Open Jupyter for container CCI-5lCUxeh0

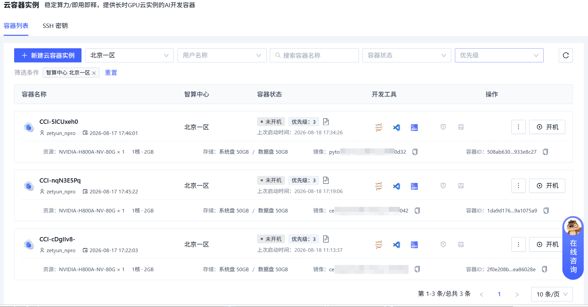coord(379,127)
